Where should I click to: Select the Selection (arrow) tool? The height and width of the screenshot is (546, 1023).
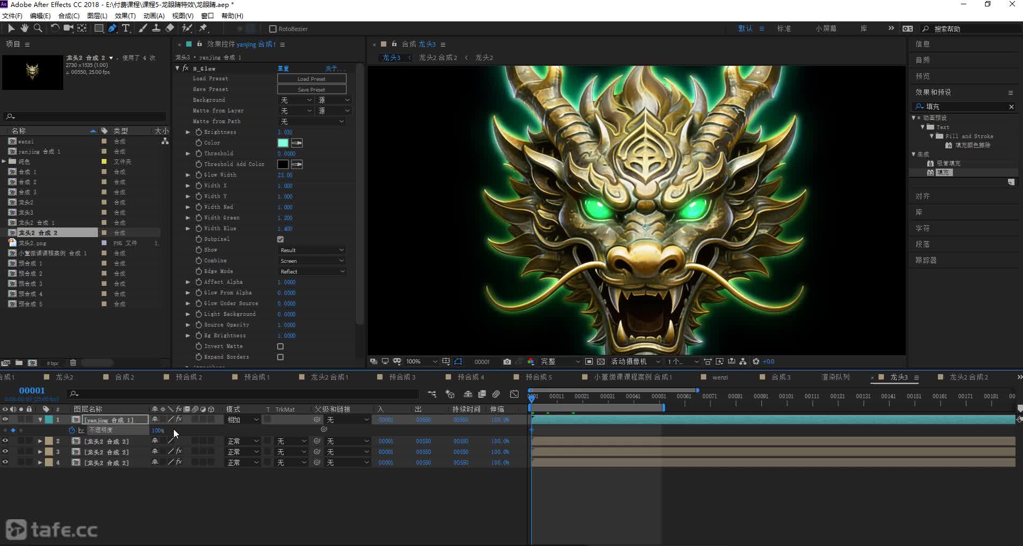click(11, 28)
